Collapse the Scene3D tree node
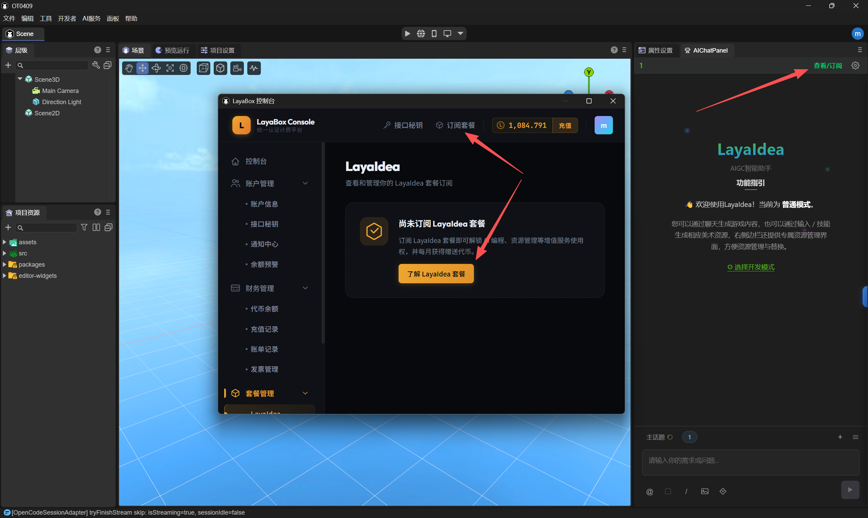Viewport: 868px width, 518px height. (x=20, y=79)
